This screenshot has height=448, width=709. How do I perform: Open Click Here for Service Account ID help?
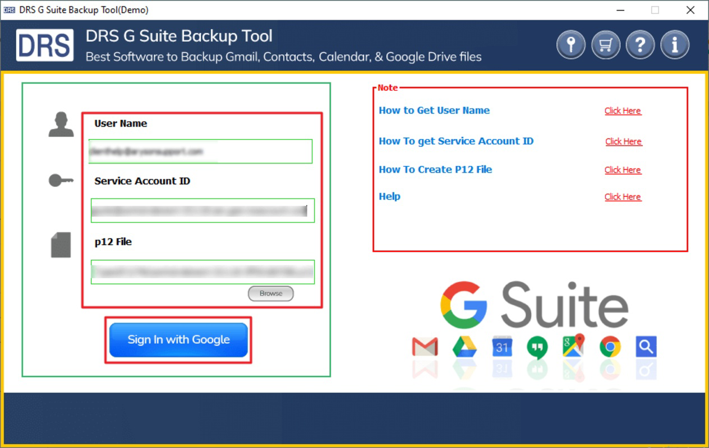623,142
